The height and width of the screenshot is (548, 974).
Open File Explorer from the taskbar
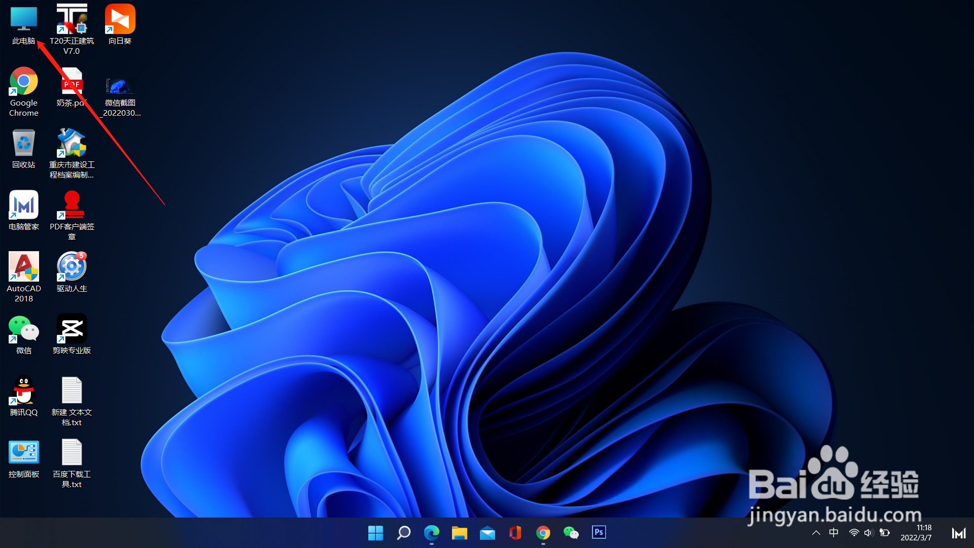pos(459,533)
